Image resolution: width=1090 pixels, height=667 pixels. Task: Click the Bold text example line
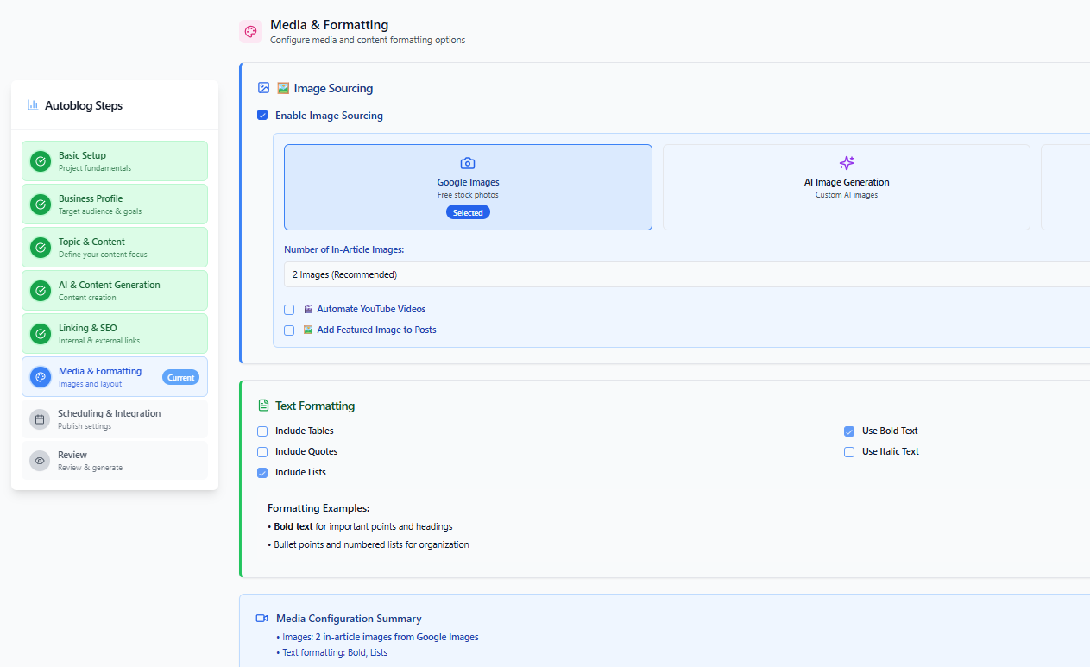point(360,526)
